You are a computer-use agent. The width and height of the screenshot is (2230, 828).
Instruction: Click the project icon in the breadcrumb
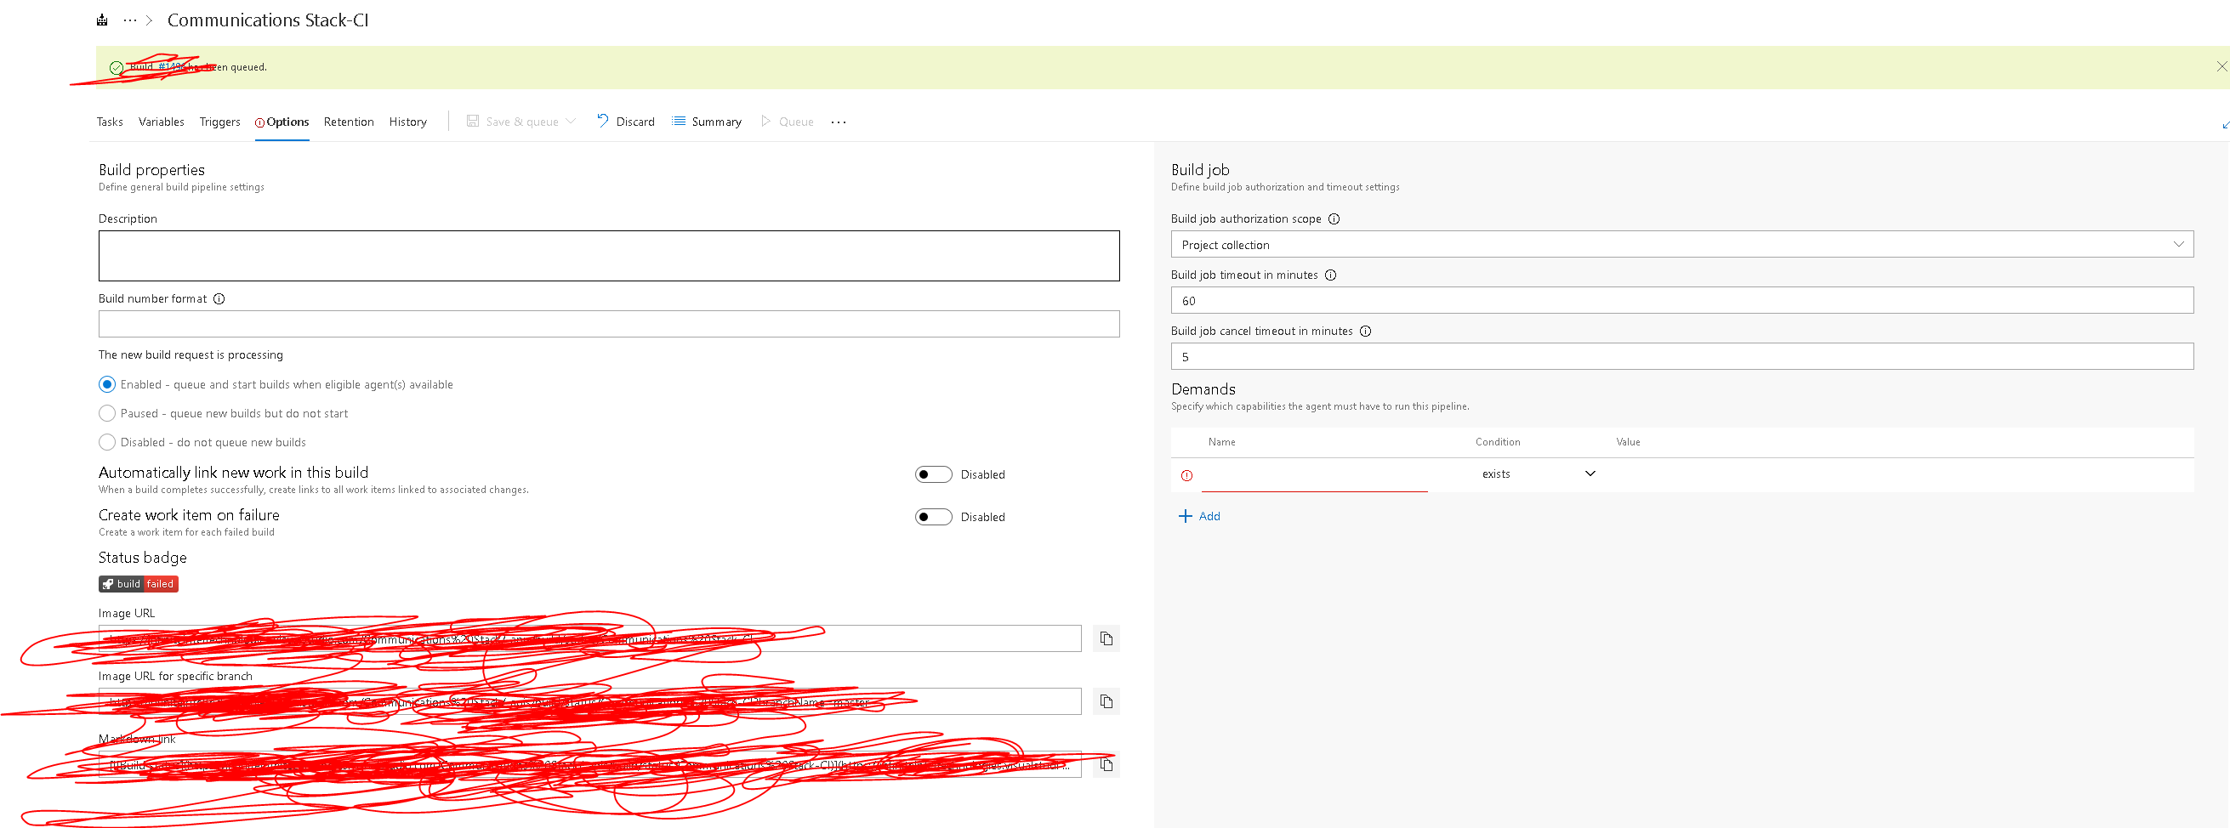tap(102, 20)
